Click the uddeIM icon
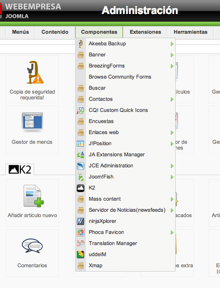Image resolution: width=220 pixels, height=288 pixels. (81, 255)
